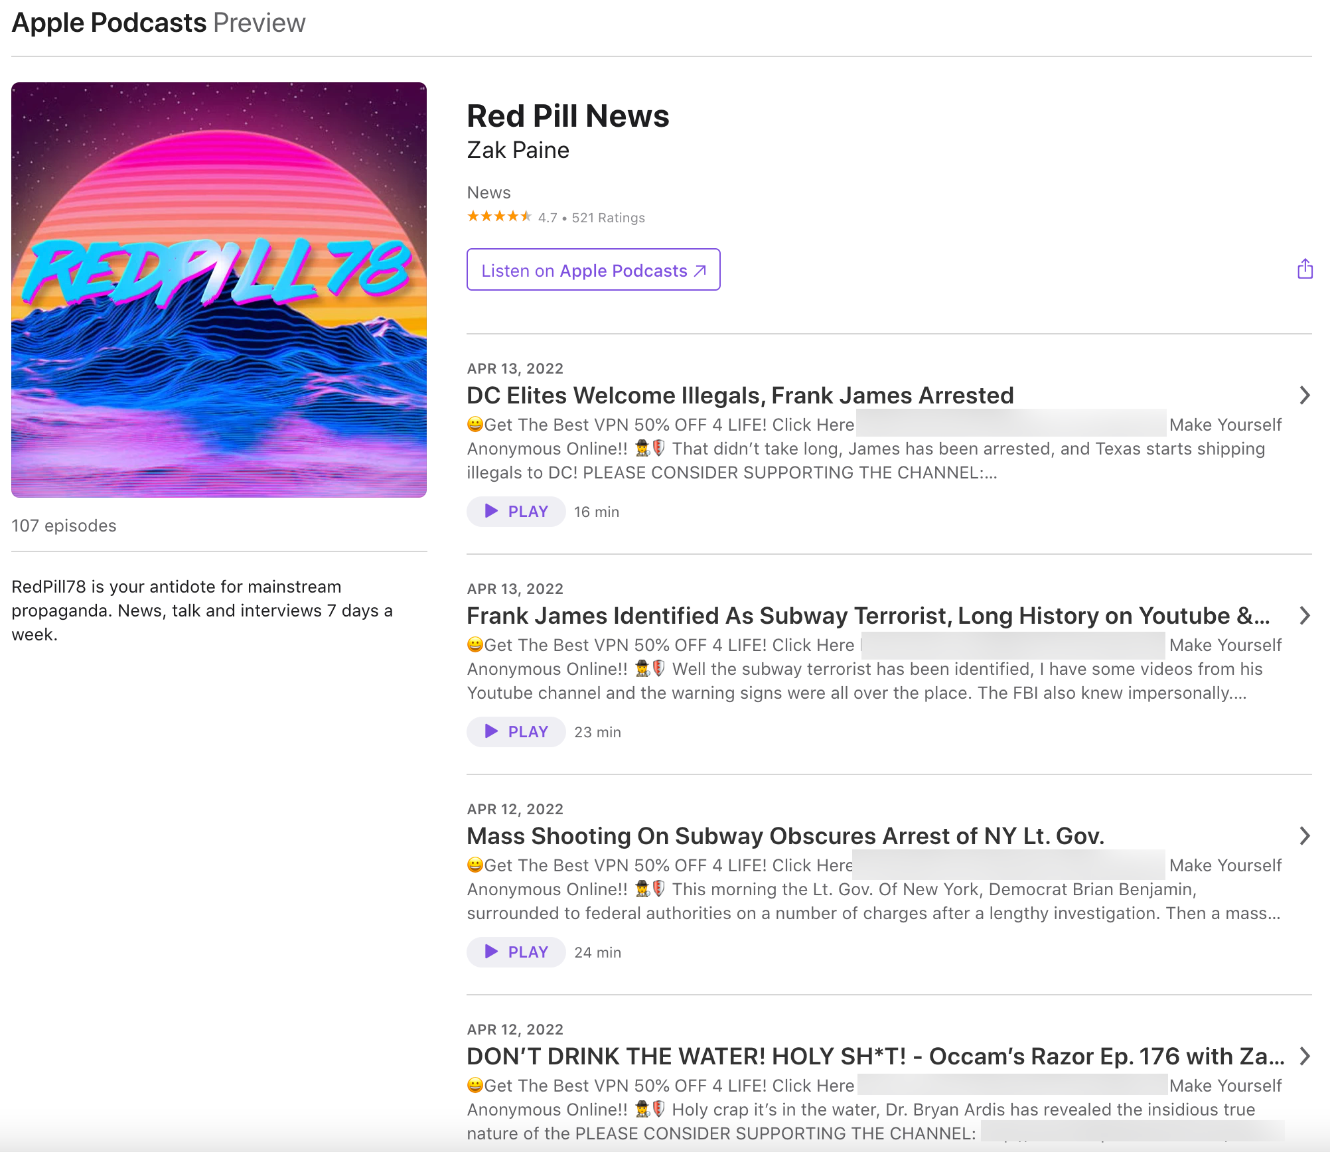The width and height of the screenshot is (1330, 1152).
Task: Click the star rating icons
Action: click(499, 217)
